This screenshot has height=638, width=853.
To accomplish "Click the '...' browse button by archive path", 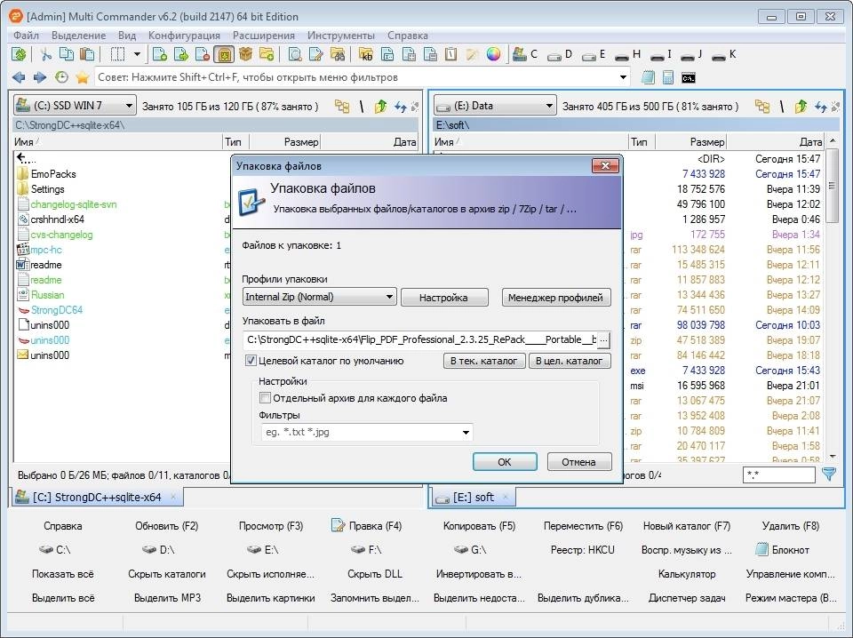I will [603, 340].
